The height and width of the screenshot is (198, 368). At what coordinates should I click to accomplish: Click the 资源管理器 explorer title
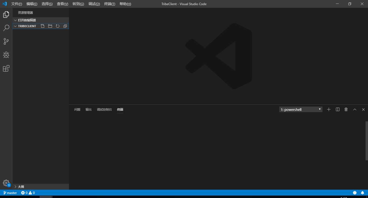(26, 13)
